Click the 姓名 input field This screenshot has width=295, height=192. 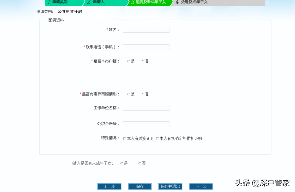pyautogui.click(x=146, y=30)
